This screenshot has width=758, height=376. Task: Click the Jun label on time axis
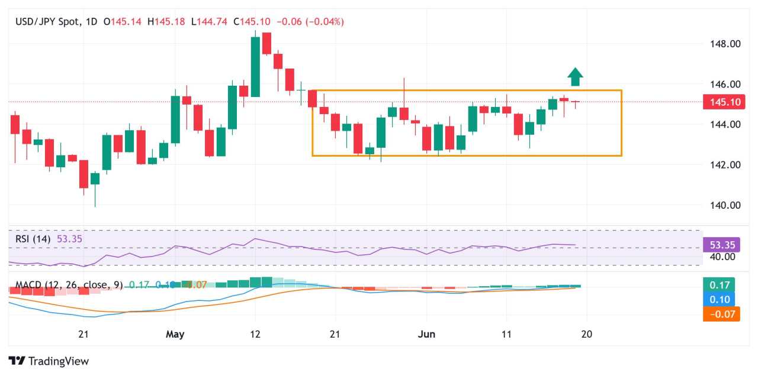426,334
